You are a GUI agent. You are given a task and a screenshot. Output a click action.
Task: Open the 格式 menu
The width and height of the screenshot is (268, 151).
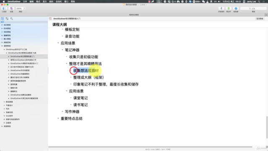point(38,2)
